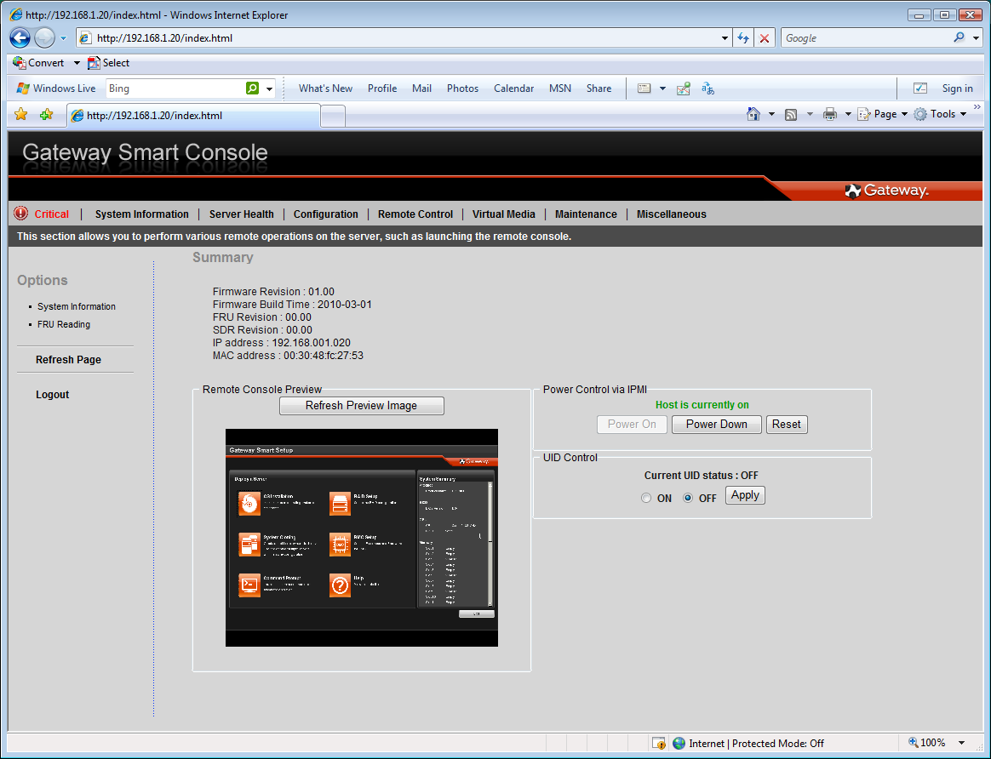Viewport: 991px width, 759px height.
Task: Click the Windows Live Calendar link
Action: (514, 88)
